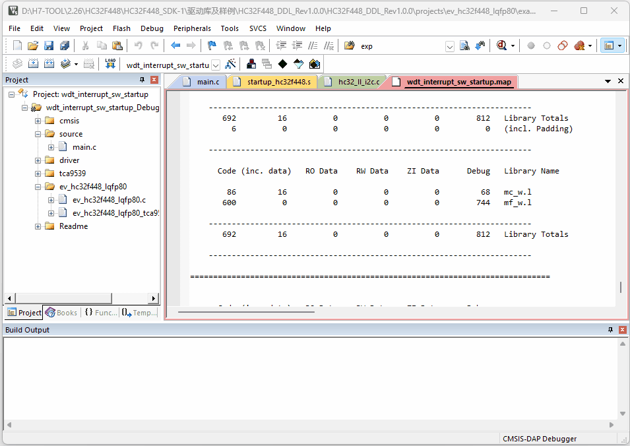The image size is (630, 446).
Task: Open the Project menu
Action: [x=91, y=28]
